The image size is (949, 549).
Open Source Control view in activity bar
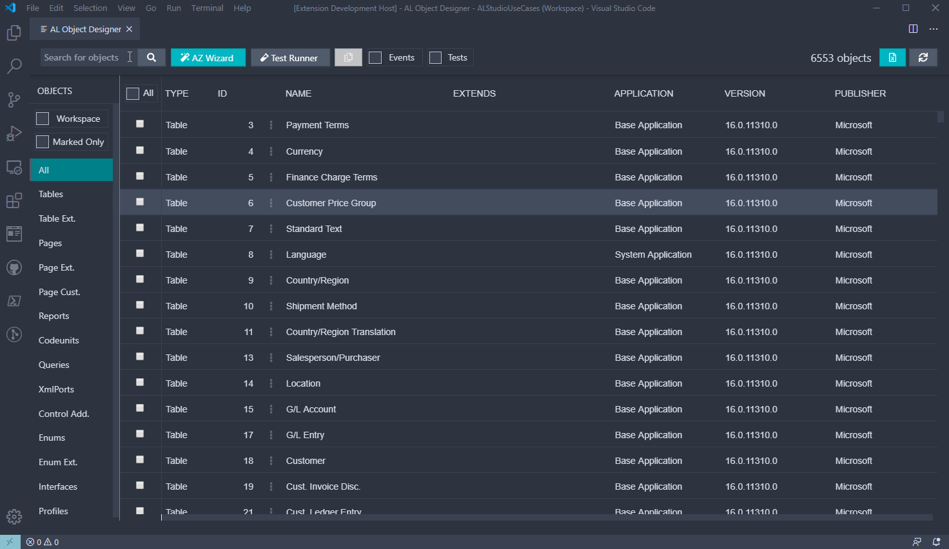tap(14, 99)
